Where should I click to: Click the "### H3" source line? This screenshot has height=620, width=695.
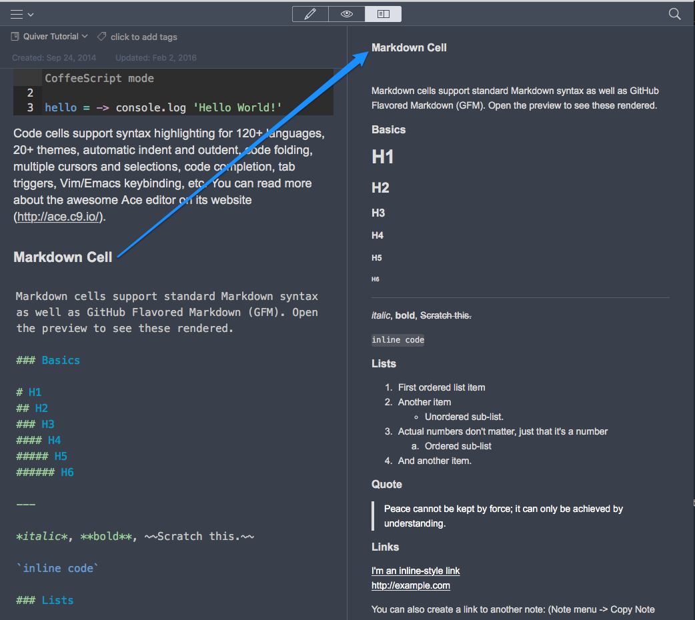click(x=35, y=424)
